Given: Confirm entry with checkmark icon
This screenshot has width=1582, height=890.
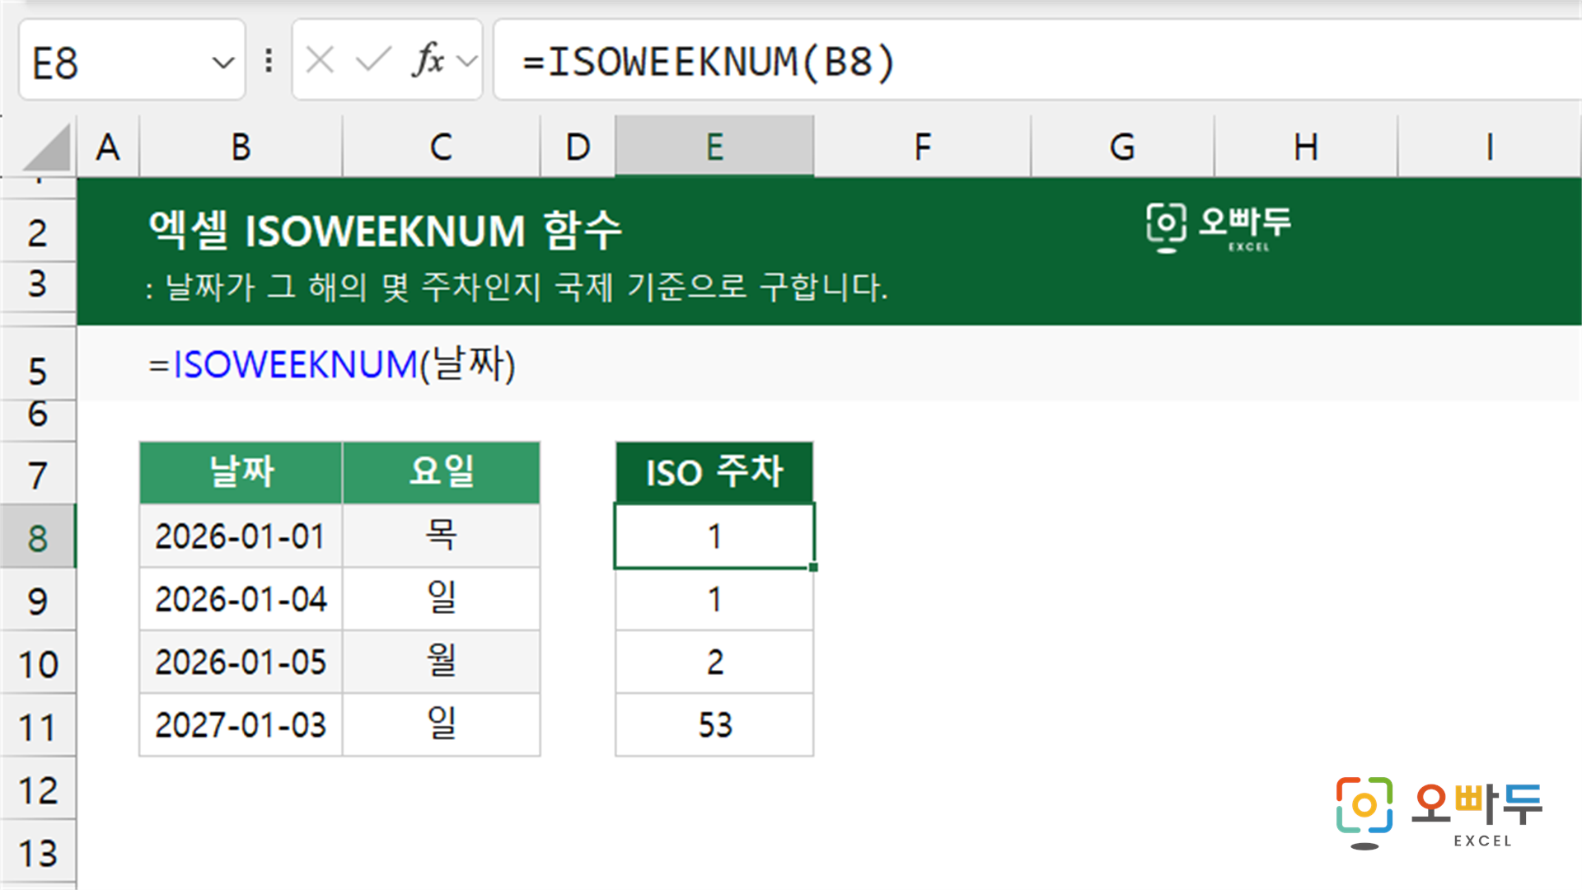Looking at the screenshot, I should click(x=373, y=60).
